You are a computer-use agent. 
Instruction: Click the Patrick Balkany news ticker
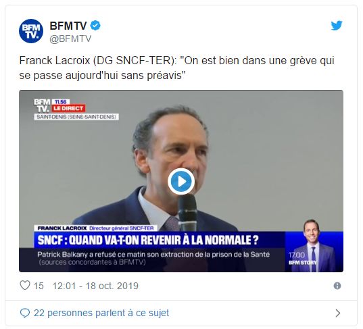[153, 259]
